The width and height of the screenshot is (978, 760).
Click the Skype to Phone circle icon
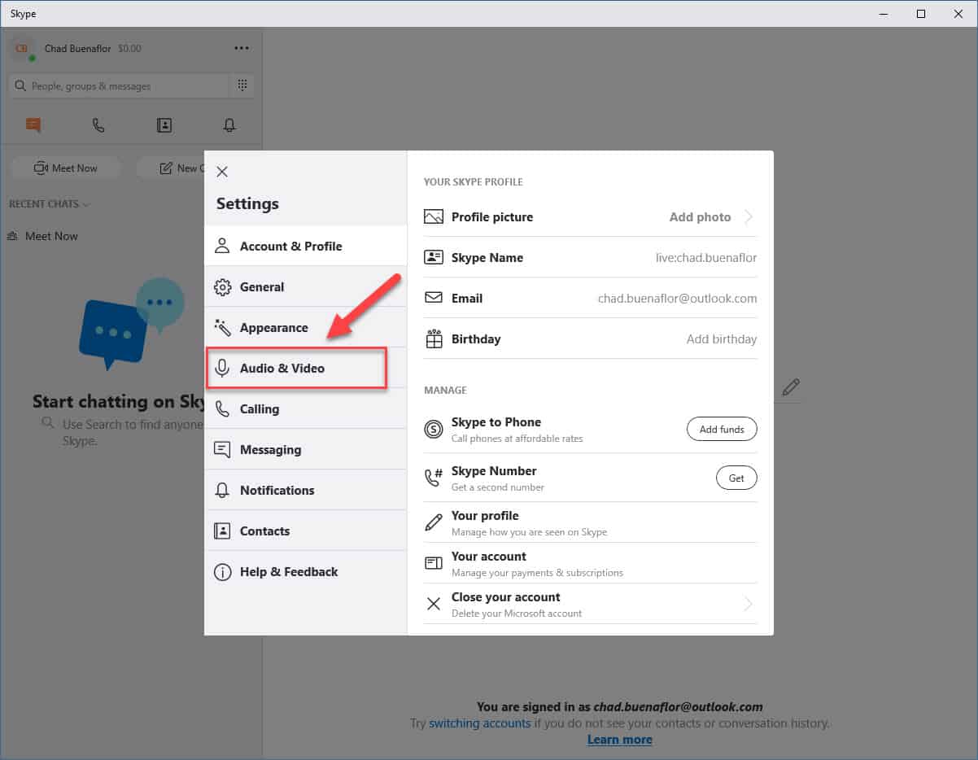[434, 429]
